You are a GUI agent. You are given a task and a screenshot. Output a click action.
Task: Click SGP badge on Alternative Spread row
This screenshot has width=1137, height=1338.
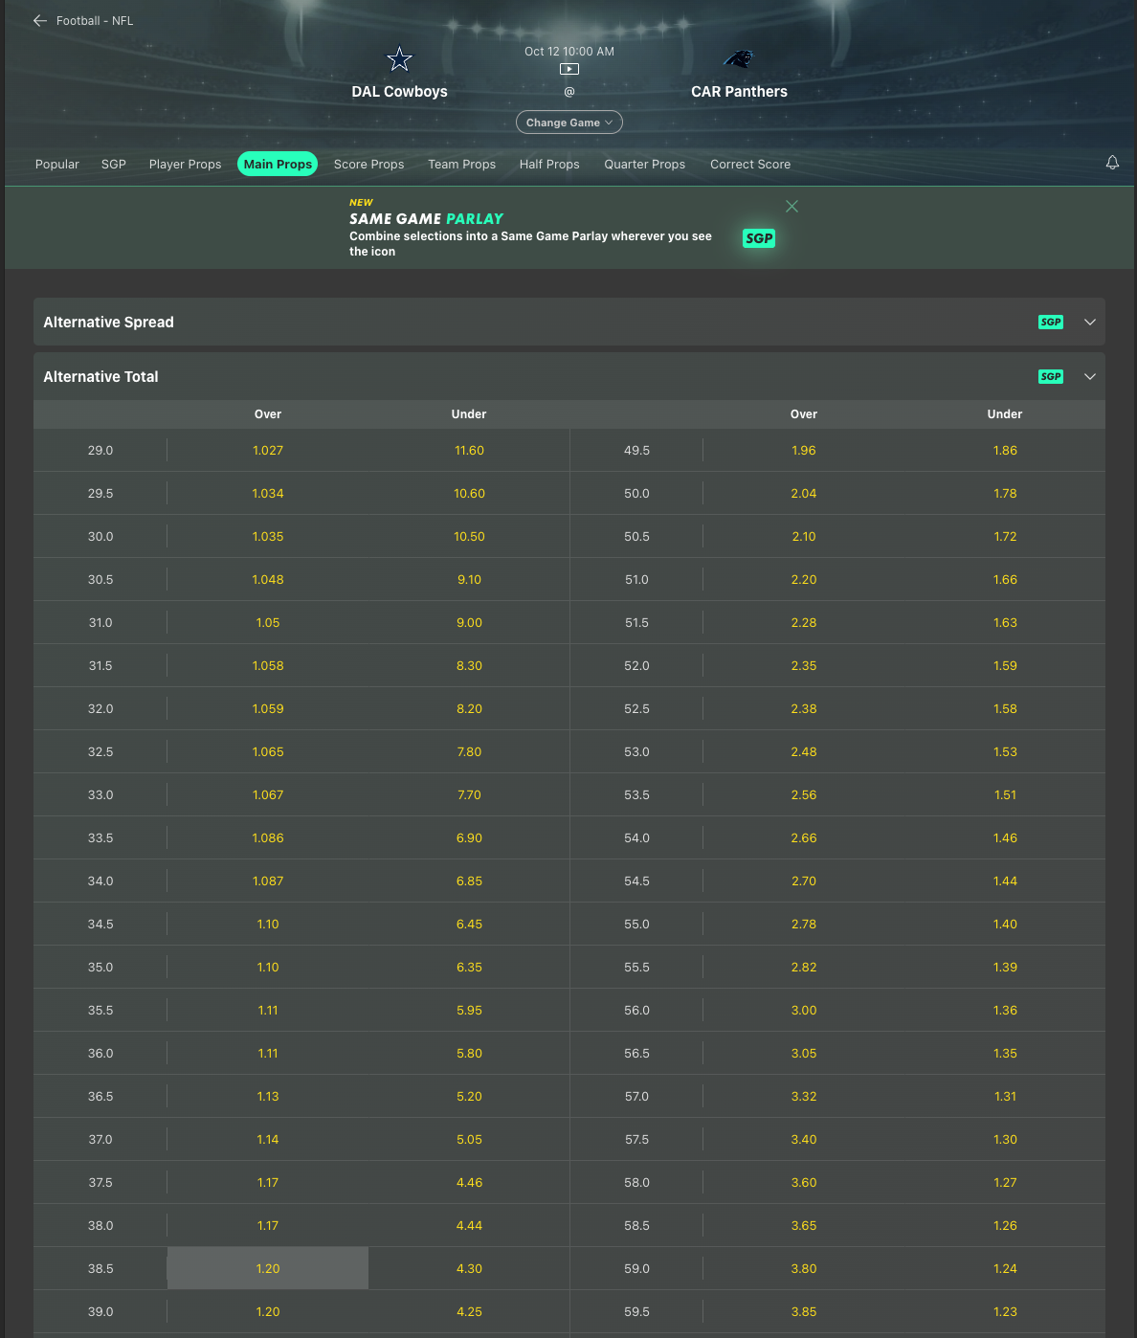[1051, 323]
